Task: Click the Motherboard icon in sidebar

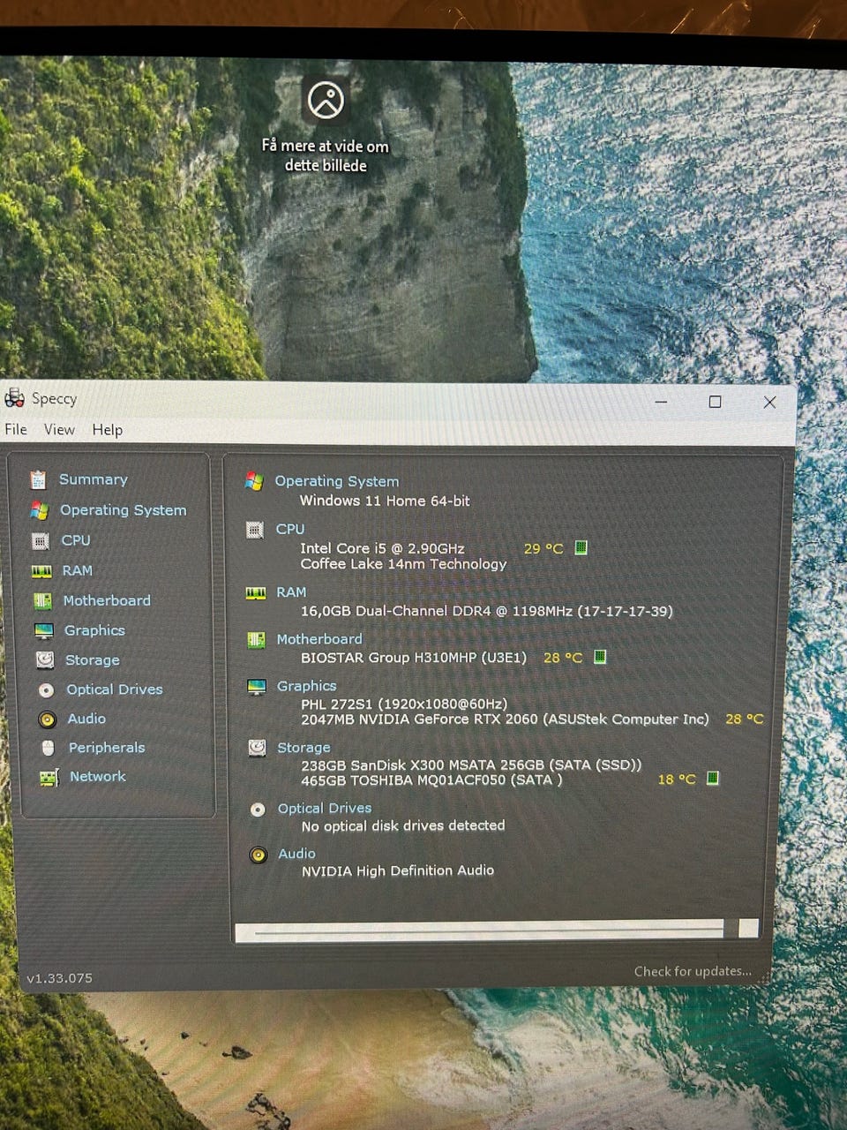Action: 42,600
